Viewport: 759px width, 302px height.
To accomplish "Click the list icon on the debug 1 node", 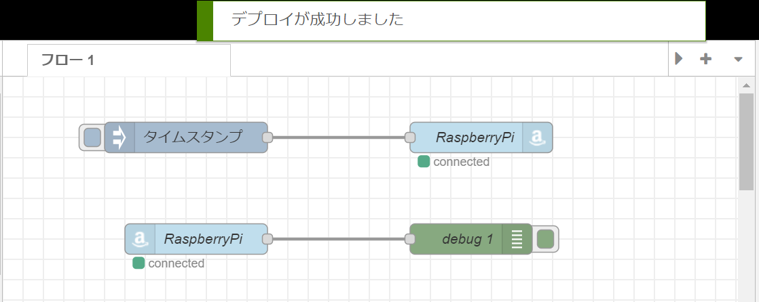I will click(x=517, y=239).
